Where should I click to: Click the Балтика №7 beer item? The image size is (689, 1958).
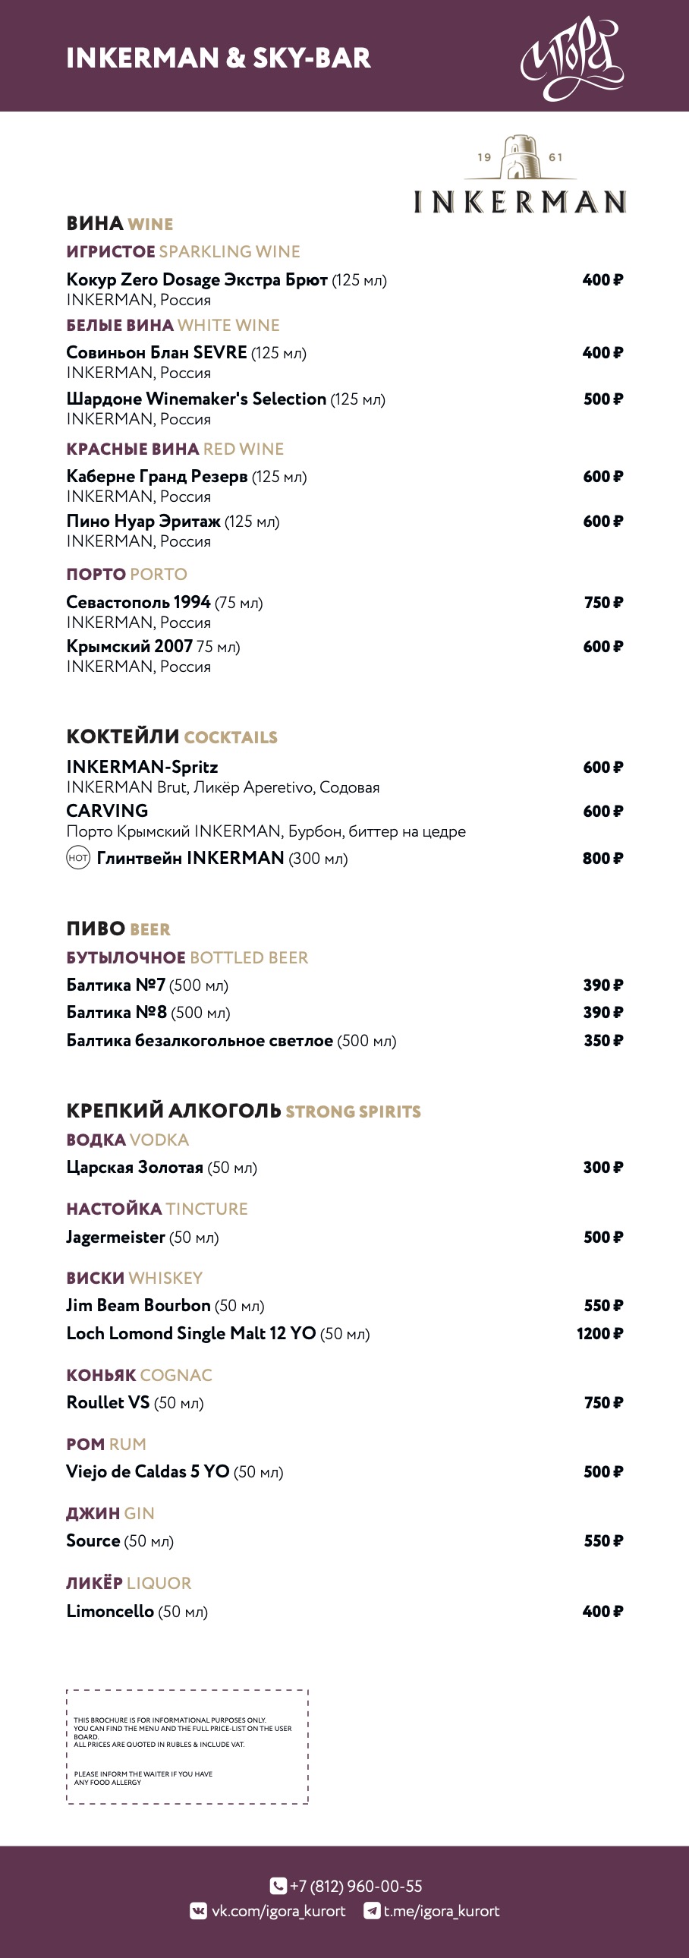pos(115,985)
